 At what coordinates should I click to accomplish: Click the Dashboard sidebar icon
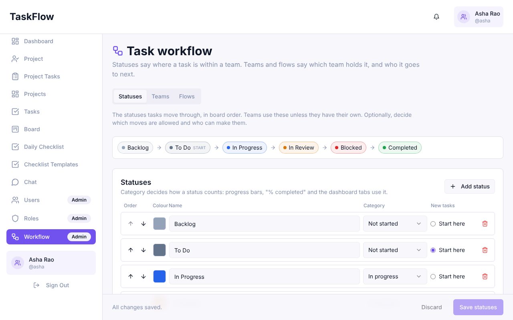(x=15, y=41)
